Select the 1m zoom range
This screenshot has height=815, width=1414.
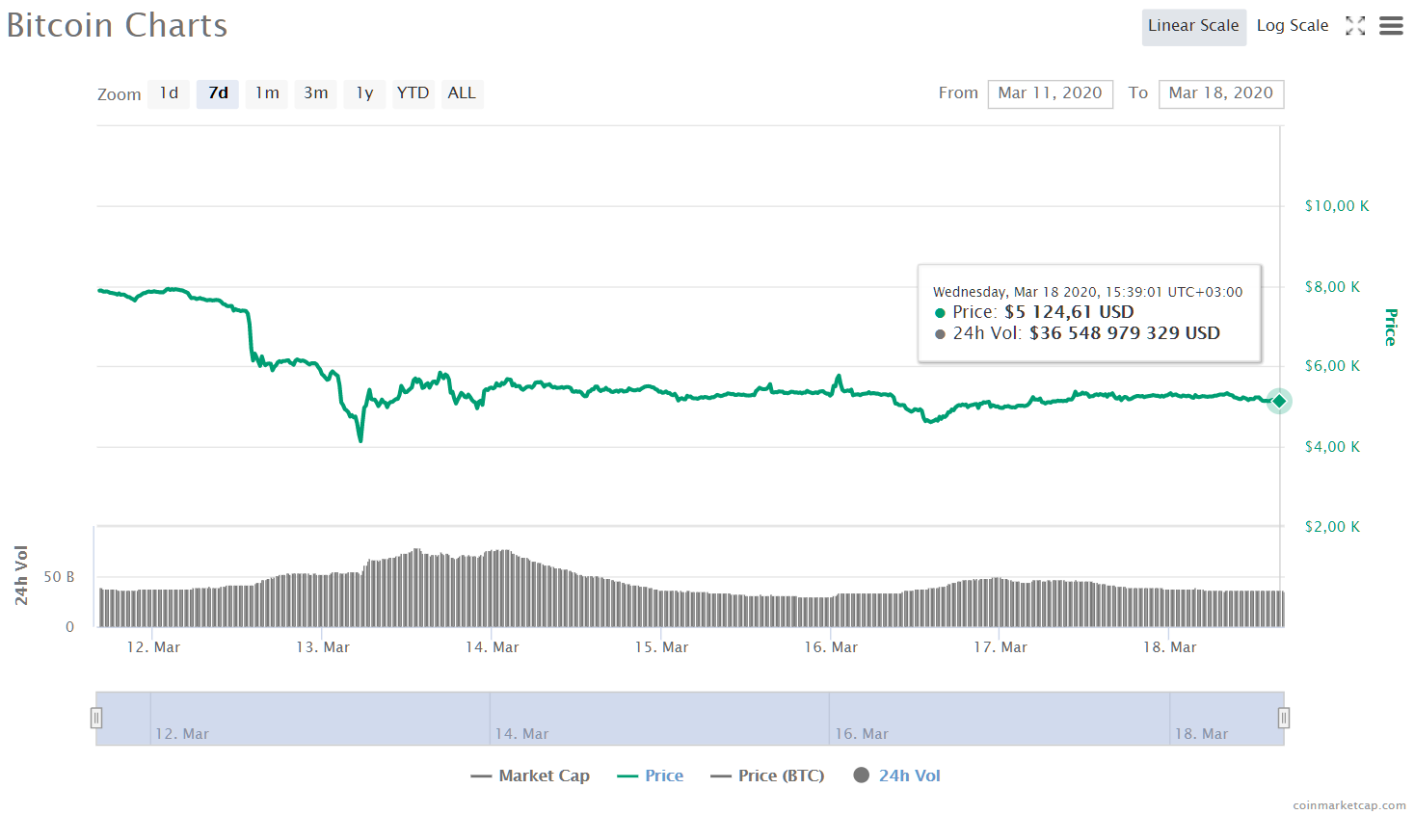[x=267, y=93]
